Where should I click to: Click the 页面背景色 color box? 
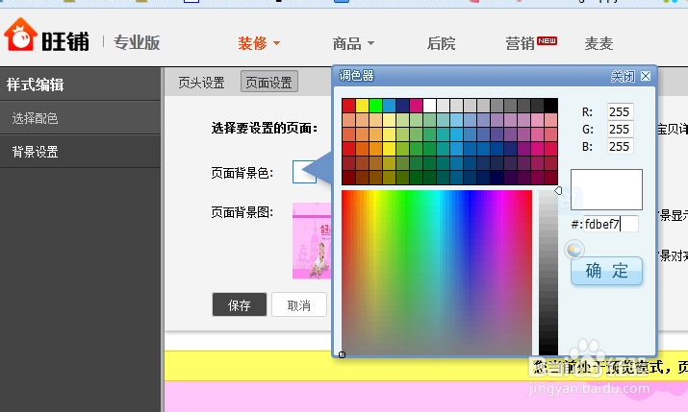click(304, 172)
